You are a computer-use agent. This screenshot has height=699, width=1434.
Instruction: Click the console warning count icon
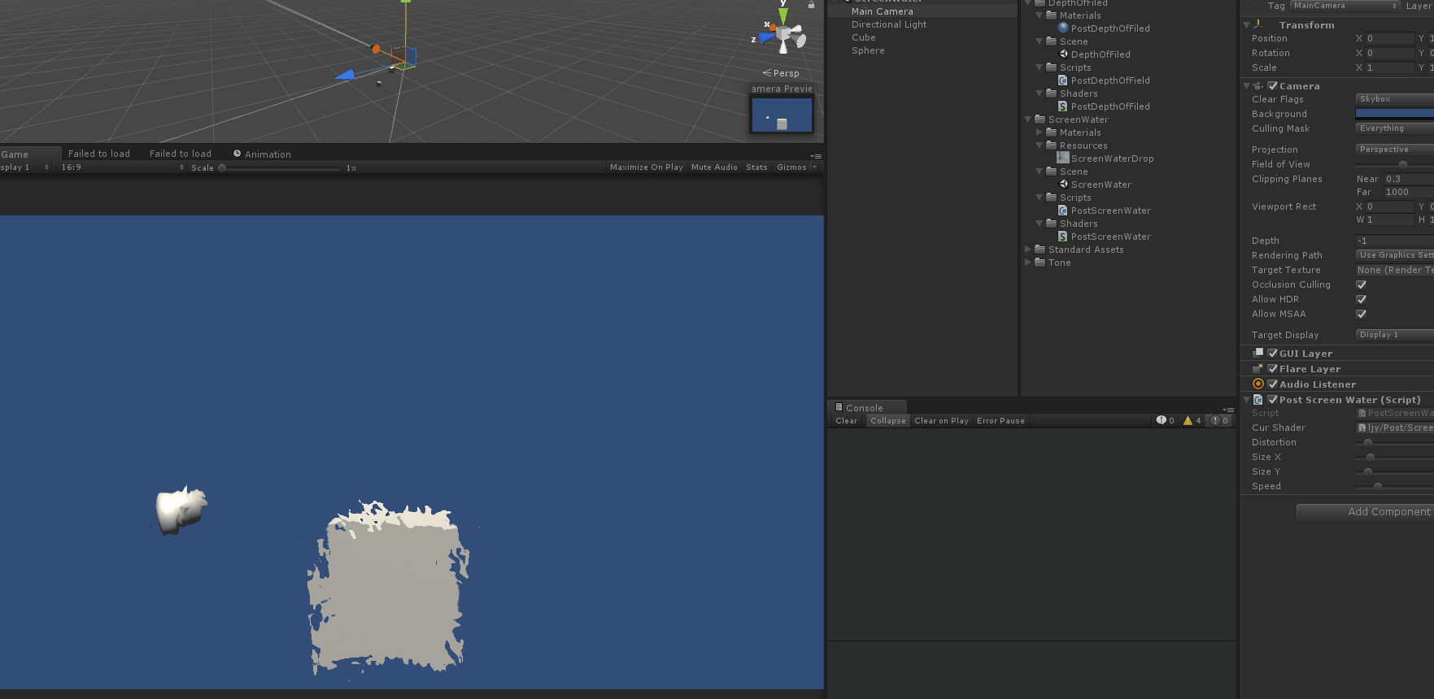[1188, 421]
